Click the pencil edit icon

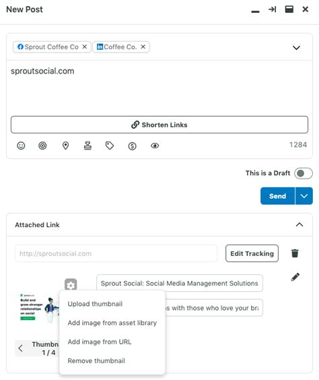click(295, 277)
